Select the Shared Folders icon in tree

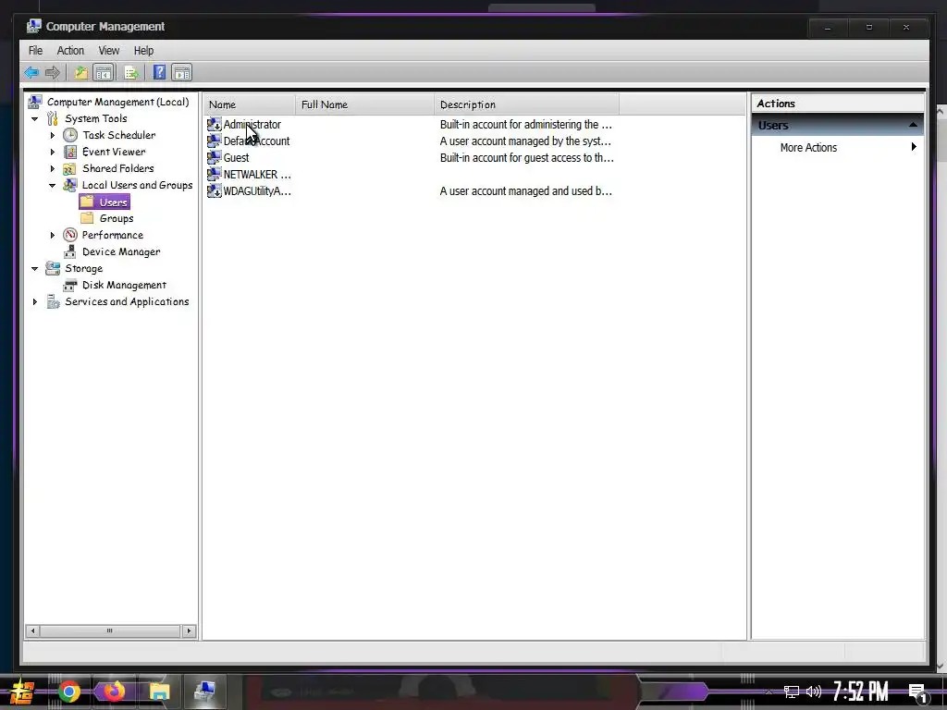point(70,168)
